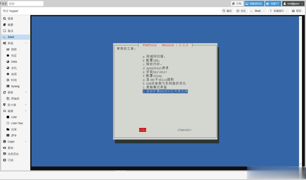Click the 创建CT button
The image size is (306, 180).
point(273,3)
